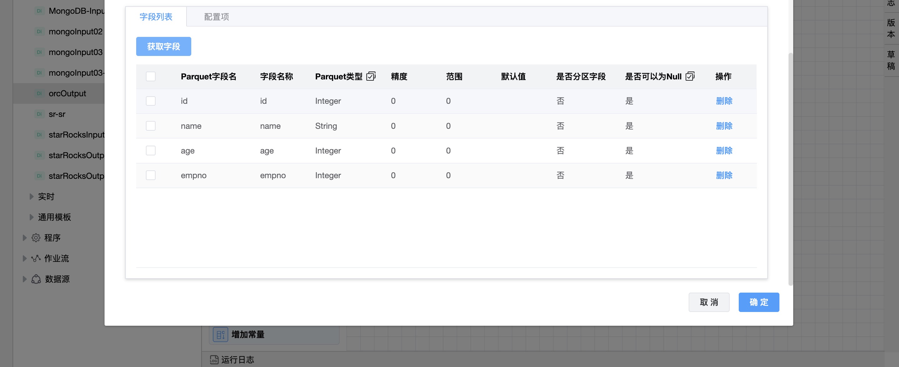
Task: Click 删除 link in the name row
Action: pyautogui.click(x=724, y=126)
